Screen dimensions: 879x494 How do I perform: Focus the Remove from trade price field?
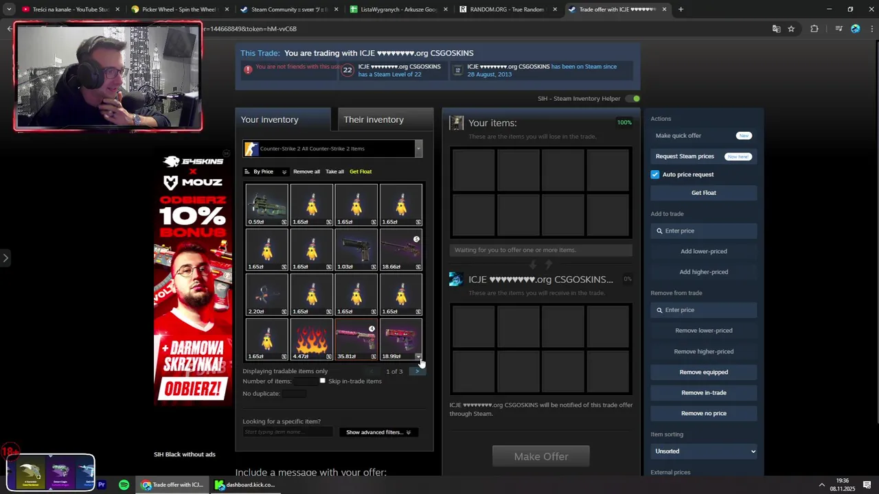coord(704,310)
